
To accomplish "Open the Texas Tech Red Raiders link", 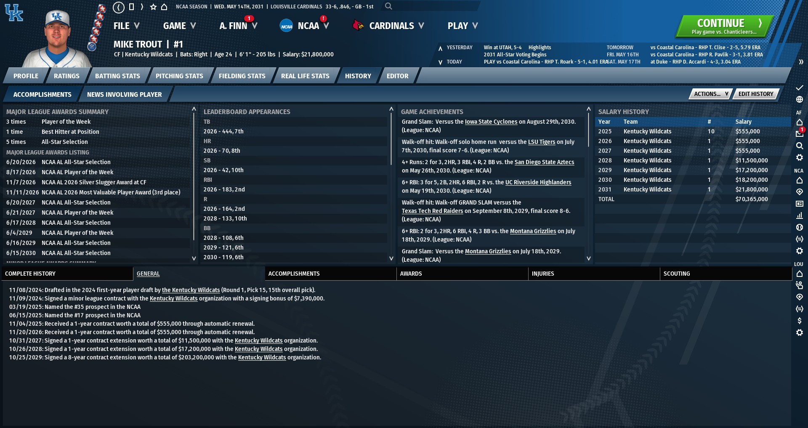I will pyautogui.click(x=432, y=211).
